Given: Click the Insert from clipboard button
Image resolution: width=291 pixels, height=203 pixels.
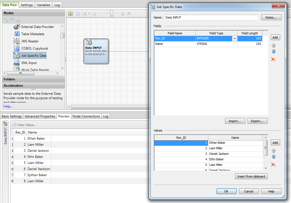Looking at the screenshot, I should pos(251,176).
